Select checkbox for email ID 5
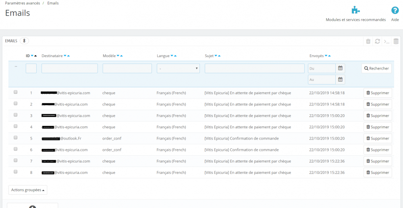Viewport: 403px width, 208px height. tap(15, 138)
